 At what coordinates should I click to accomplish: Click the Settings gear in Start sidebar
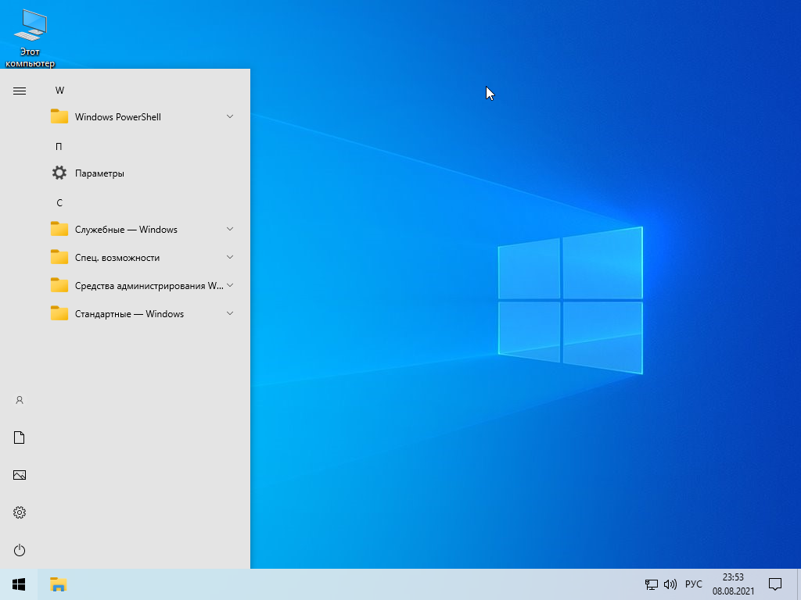tap(20, 512)
